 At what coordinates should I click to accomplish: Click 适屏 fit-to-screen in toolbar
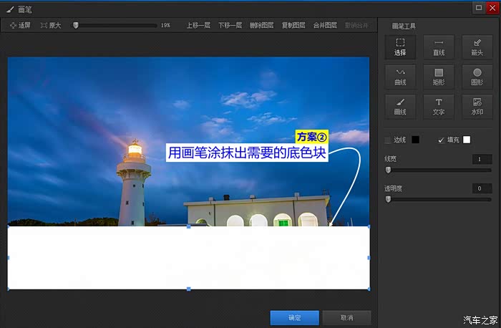tap(21, 25)
